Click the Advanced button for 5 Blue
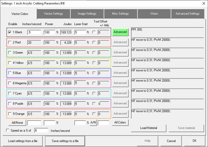Image resolution: width=208 pixels, height=147 pixels. [x=120, y=73]
